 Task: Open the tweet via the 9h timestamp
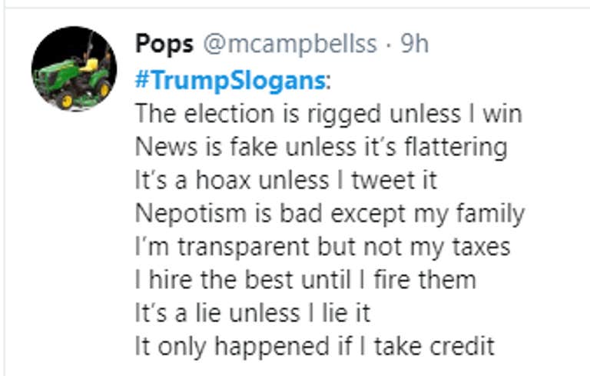(x=414, y=44)
